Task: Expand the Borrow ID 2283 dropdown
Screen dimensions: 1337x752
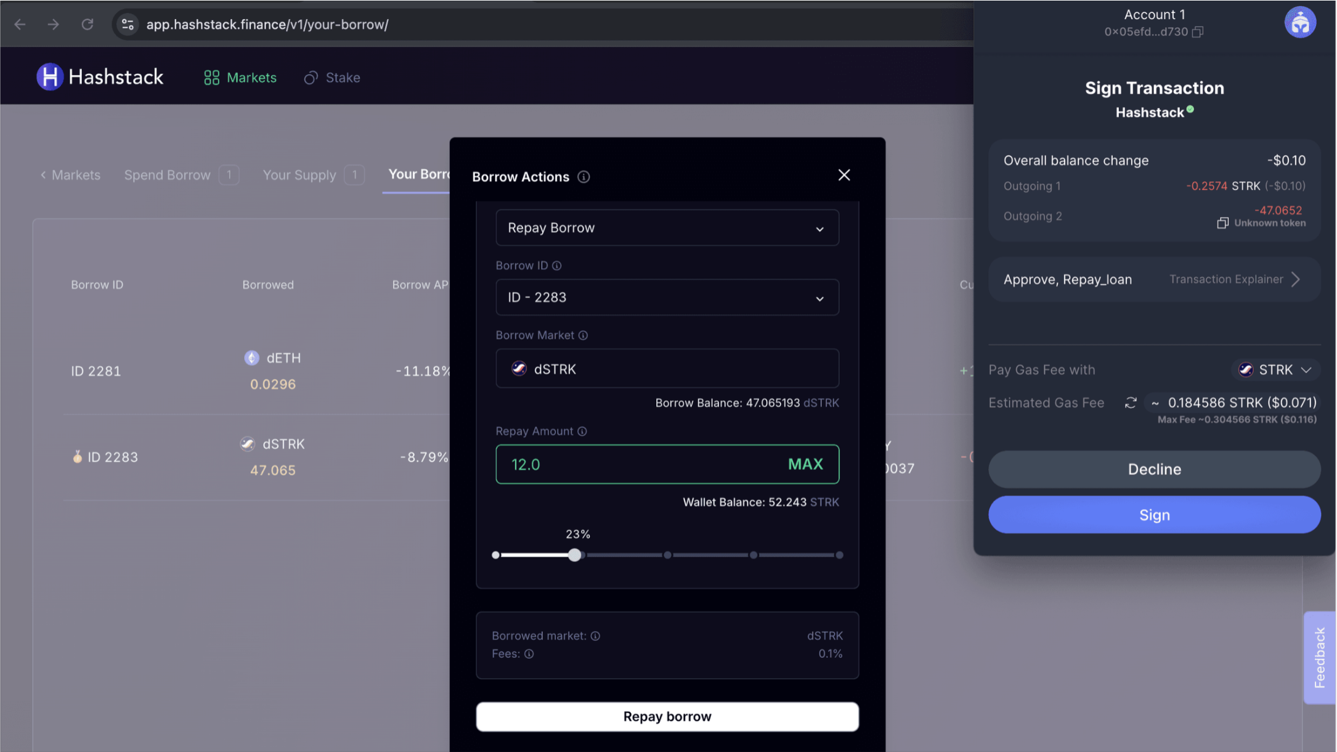Action: pos(667,298)
